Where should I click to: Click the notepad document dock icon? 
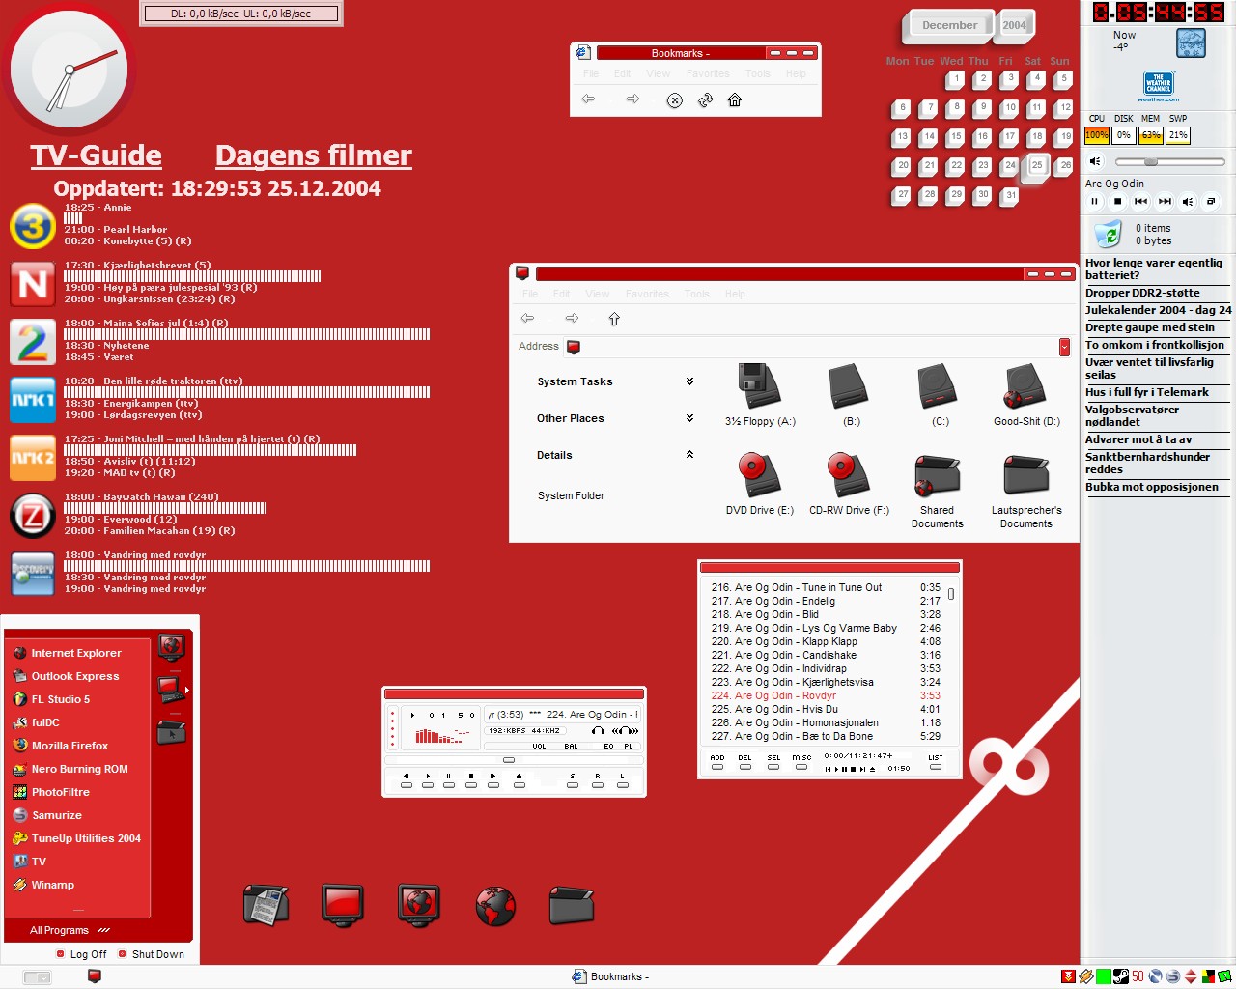(x=266, y=905)
